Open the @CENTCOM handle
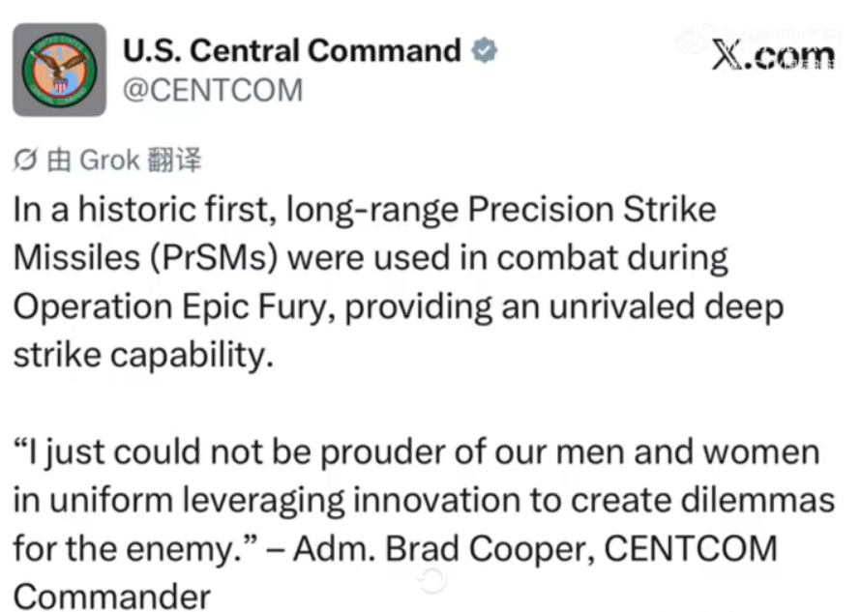Image resolution: width=861 pixels, height=612 pixels. [x=213, y=91]
